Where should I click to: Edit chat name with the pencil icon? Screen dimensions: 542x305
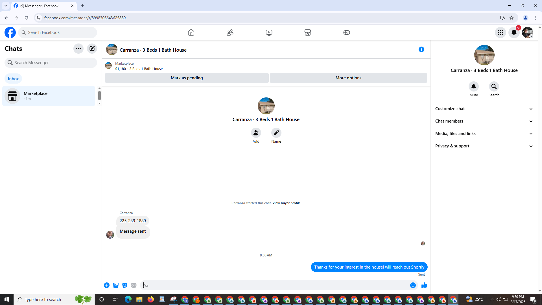pyautogui.click(x=276, y=133)
